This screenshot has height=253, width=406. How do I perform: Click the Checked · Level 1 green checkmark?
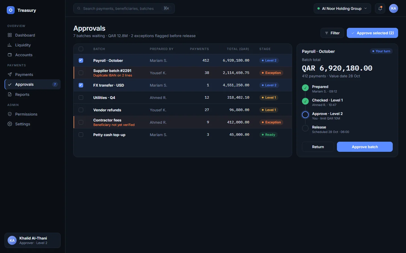coord(305,101)
